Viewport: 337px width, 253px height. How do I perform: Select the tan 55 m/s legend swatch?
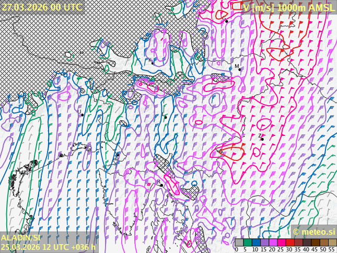point(332,243)
